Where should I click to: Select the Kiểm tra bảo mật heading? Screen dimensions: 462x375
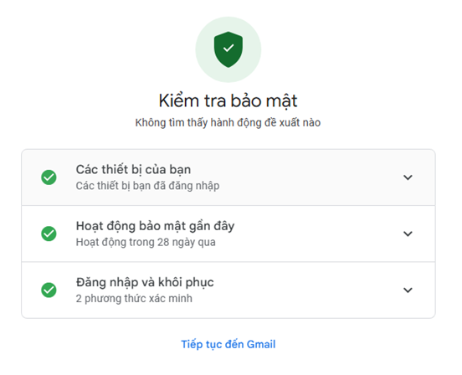pos(228,100)
